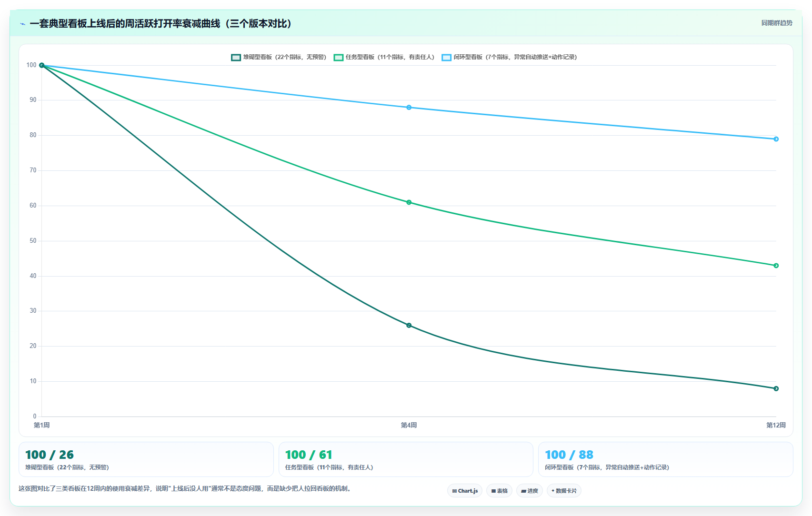Click the y-axis label 50

click(x=33, y=241)
